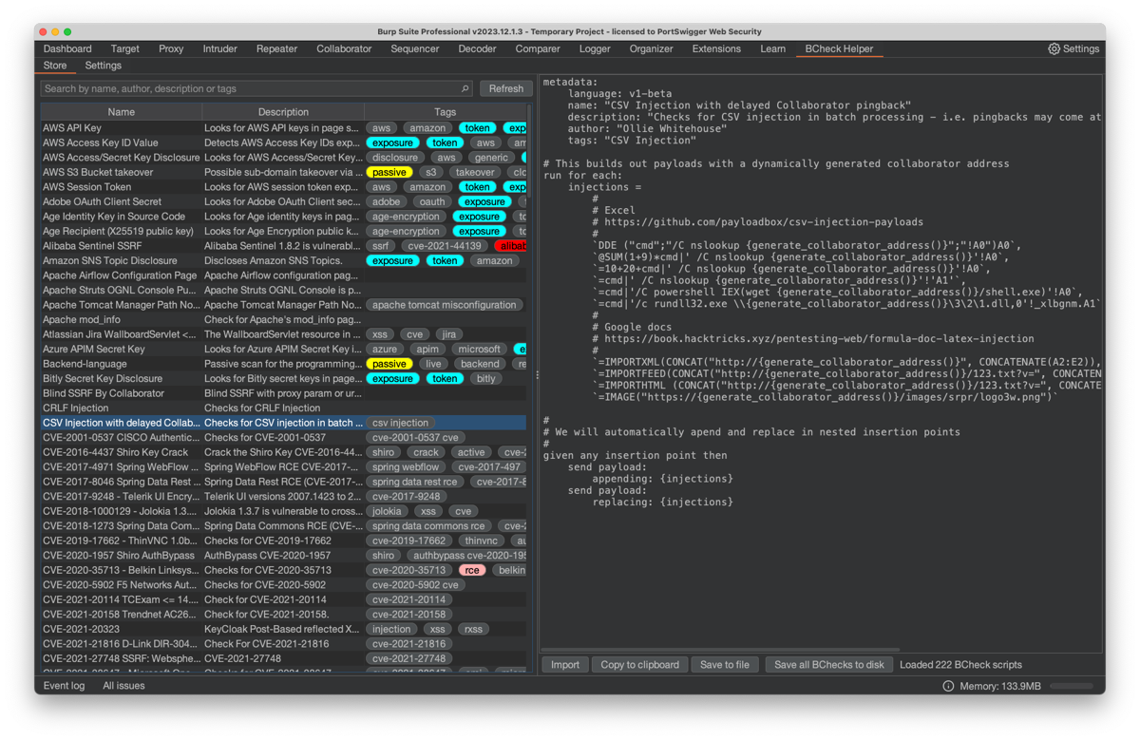Select the CVE-2021-20323 row
Image resolution: width=1140 pixels, height=740 pixels.
click(283, 629)
